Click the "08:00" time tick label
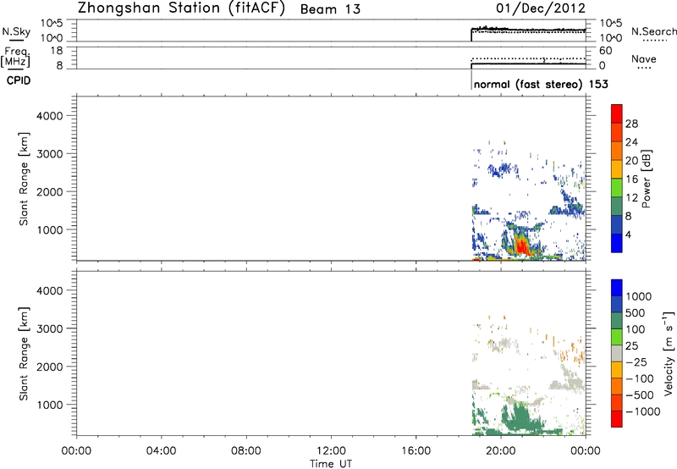The width and height of the screenshot is (677, 469). (x=246, y=451)
